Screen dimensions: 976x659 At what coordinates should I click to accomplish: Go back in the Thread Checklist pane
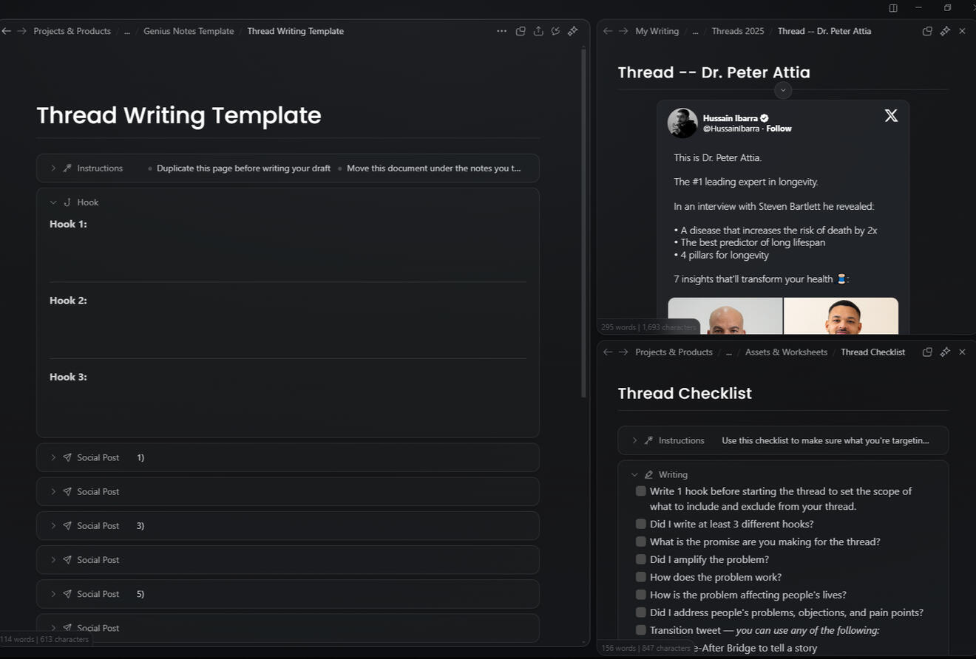[608, 352]
